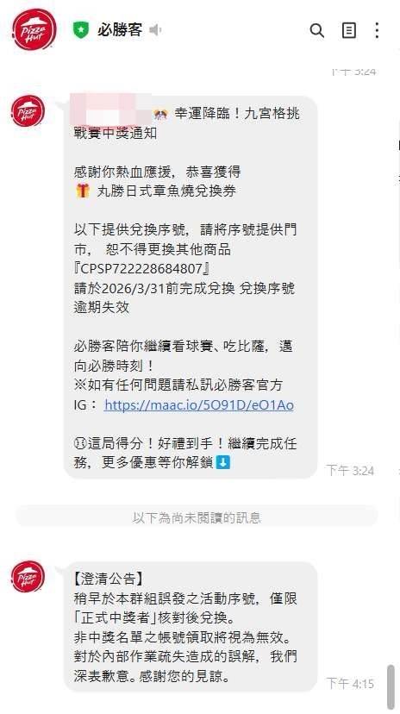Click the chat scrollbar thumb

coord(391,686)
